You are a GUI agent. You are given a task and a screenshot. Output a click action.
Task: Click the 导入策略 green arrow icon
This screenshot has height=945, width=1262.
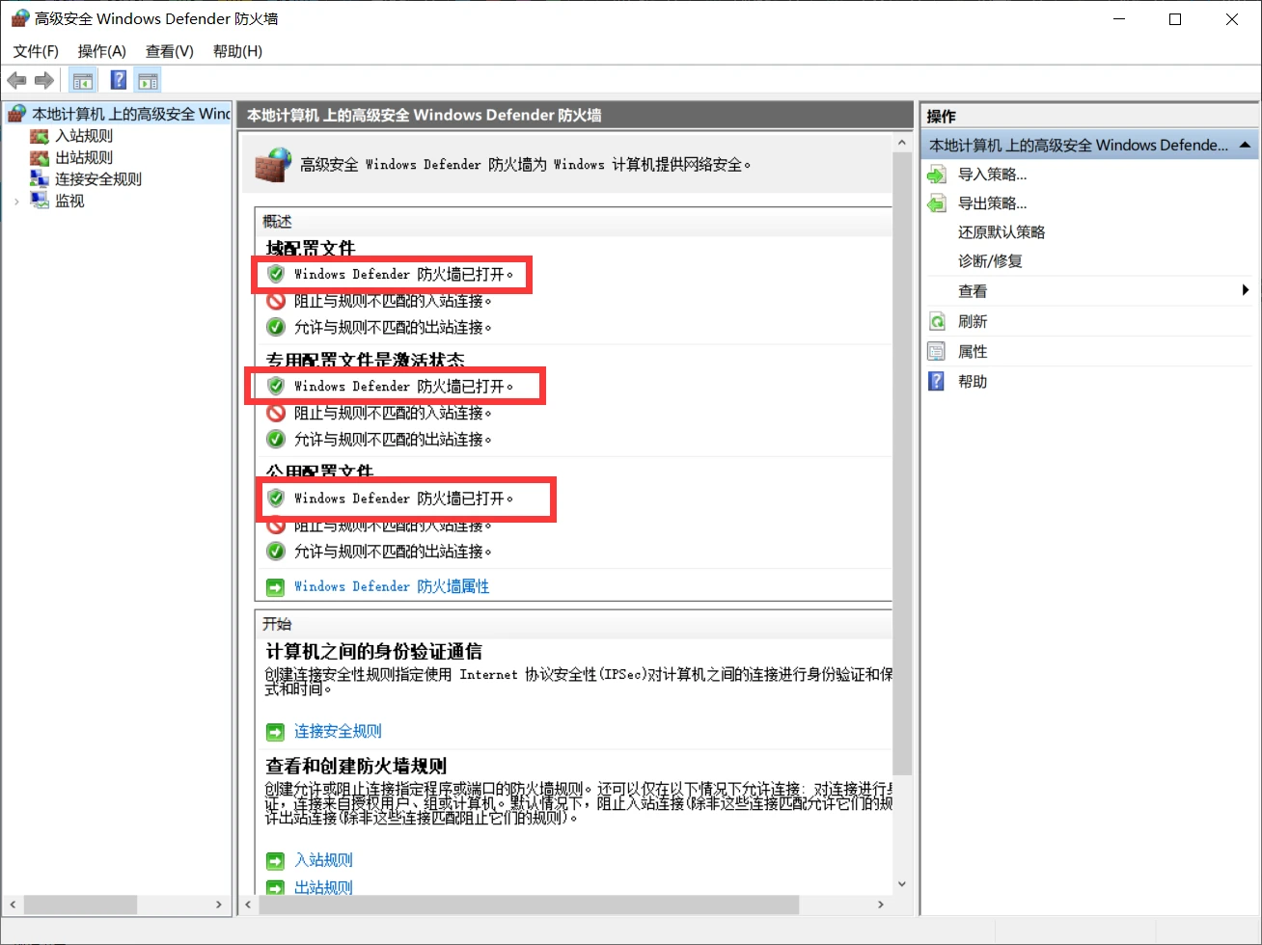pos(937,175)
